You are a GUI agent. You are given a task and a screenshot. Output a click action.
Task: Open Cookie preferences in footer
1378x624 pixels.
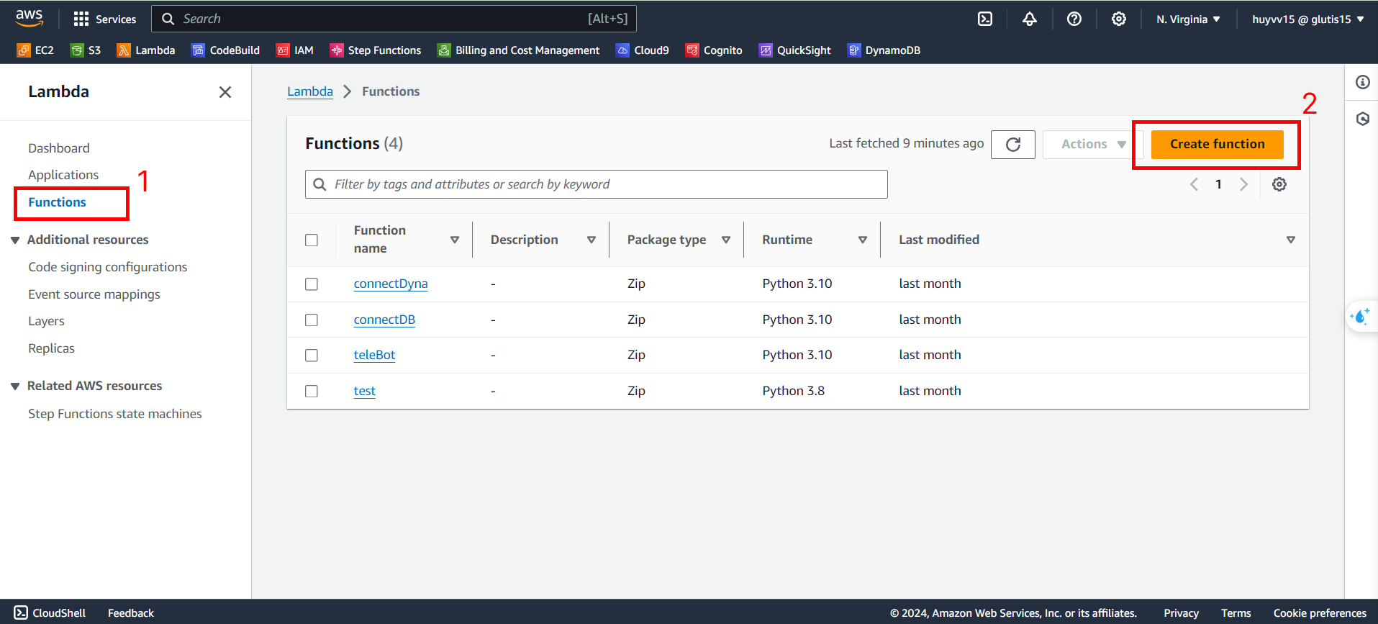(x=1320, y=612)
